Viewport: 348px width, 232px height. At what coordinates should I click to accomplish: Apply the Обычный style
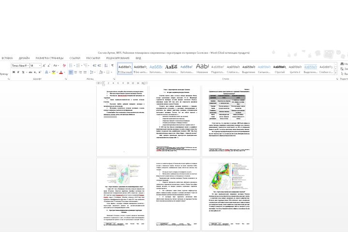tap(125, 69)
